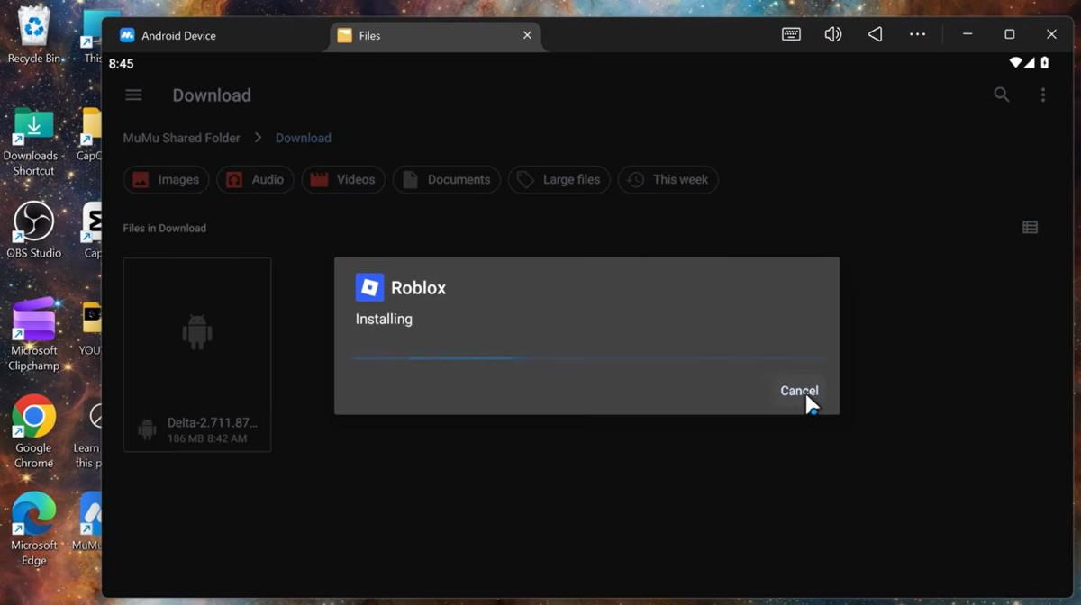This screenshot has width=1081, height=605.
Task: Open the three-dot overflow menu in Files
Action: coord(1043,95)
